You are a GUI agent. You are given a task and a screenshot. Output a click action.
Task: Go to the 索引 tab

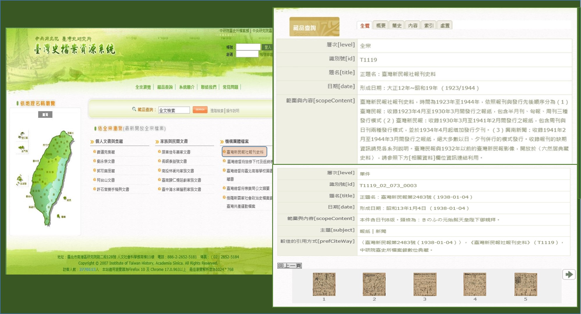[429, 26]
